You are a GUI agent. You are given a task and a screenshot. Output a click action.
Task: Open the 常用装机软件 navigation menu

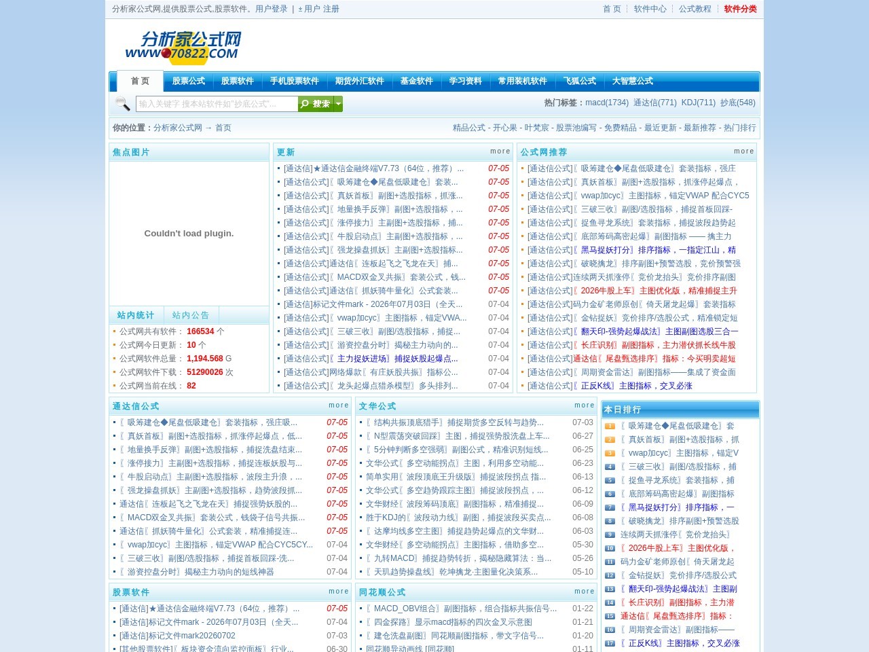pyautogui.click(x=522, y=81)
